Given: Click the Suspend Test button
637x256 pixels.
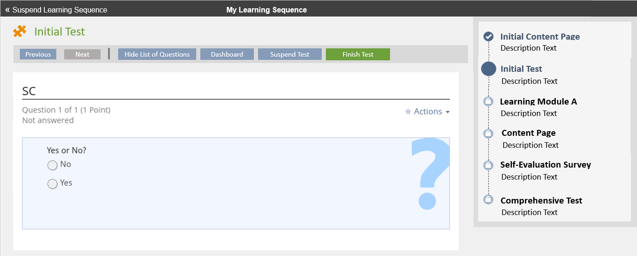Looking at the screenshot, I should (289, 54).
